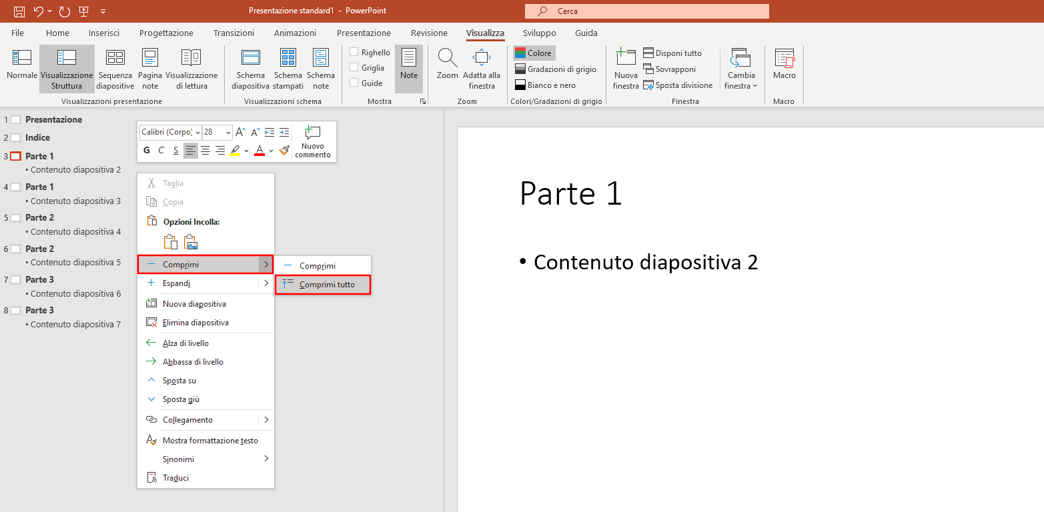Image resolution: width=1044 pixels, height=512 pixels.
Task: Decrease font size in mini toolbar
Action: click(255, 132)
